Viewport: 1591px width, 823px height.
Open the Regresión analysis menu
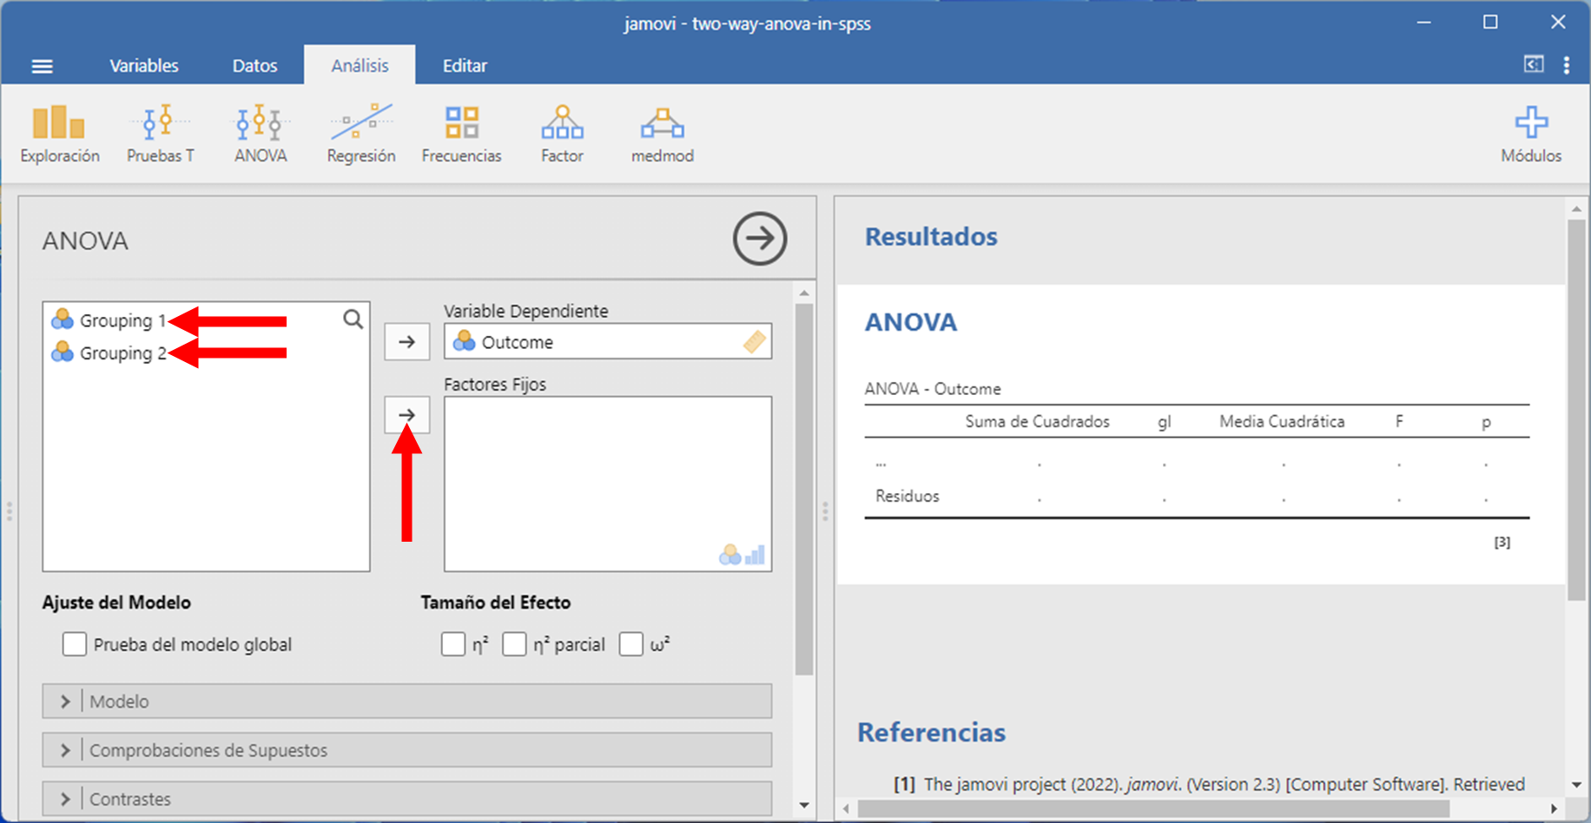(360, 134)
